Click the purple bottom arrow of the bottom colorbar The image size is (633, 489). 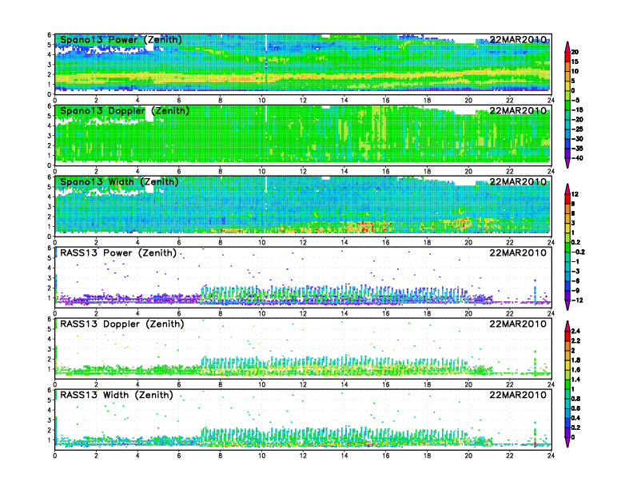pos(567,443)
